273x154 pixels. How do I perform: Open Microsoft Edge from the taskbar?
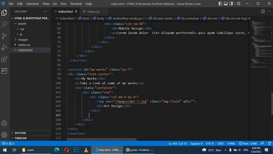pyautogui.click(x=57, y=150)
